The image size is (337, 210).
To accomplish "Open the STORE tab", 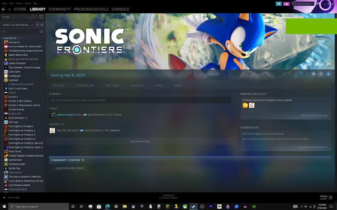I will (20, 9).
